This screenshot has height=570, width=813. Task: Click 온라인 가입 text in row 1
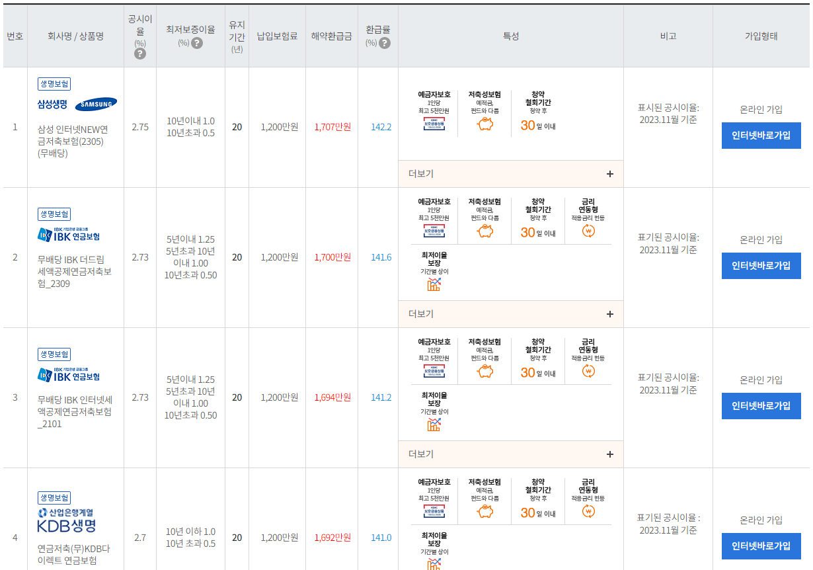[x=761, y=110]
